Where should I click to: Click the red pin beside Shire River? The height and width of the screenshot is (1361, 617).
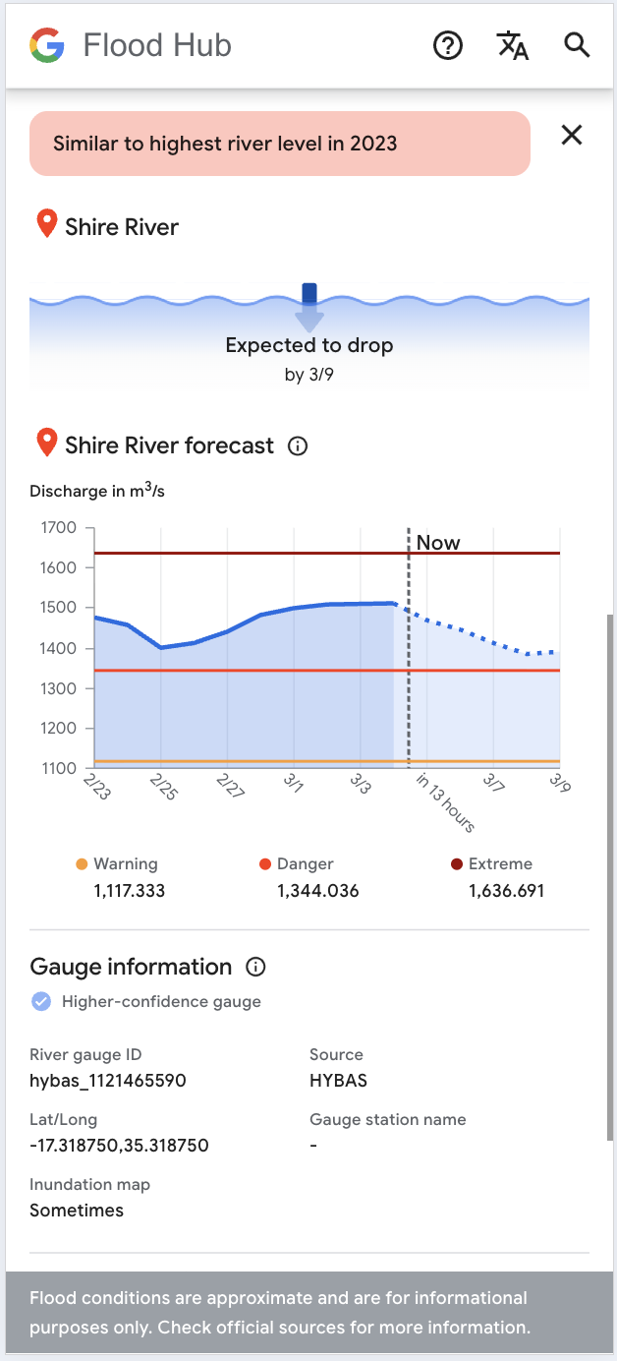[x=46, y=225]
